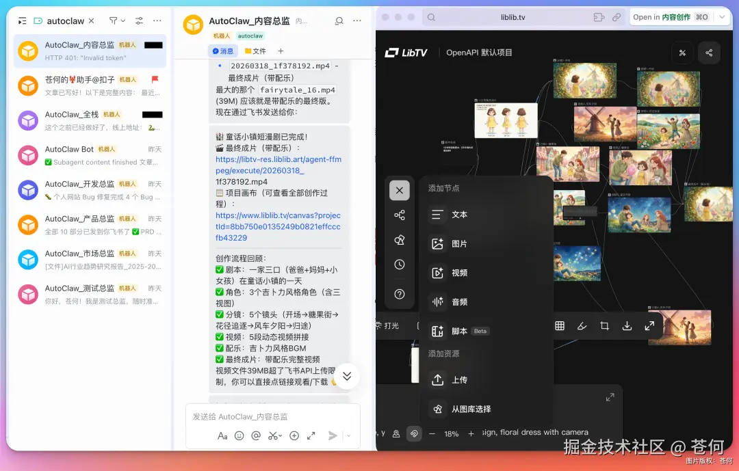Insert an emoji in the message input
The width and height of the screenshot is (739, 471).
coord(240,435)
